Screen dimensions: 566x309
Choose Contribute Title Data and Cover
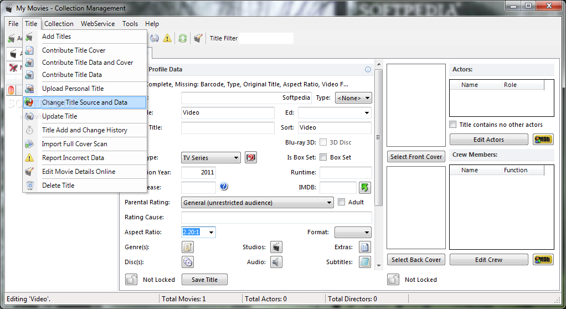click(85, 63)
